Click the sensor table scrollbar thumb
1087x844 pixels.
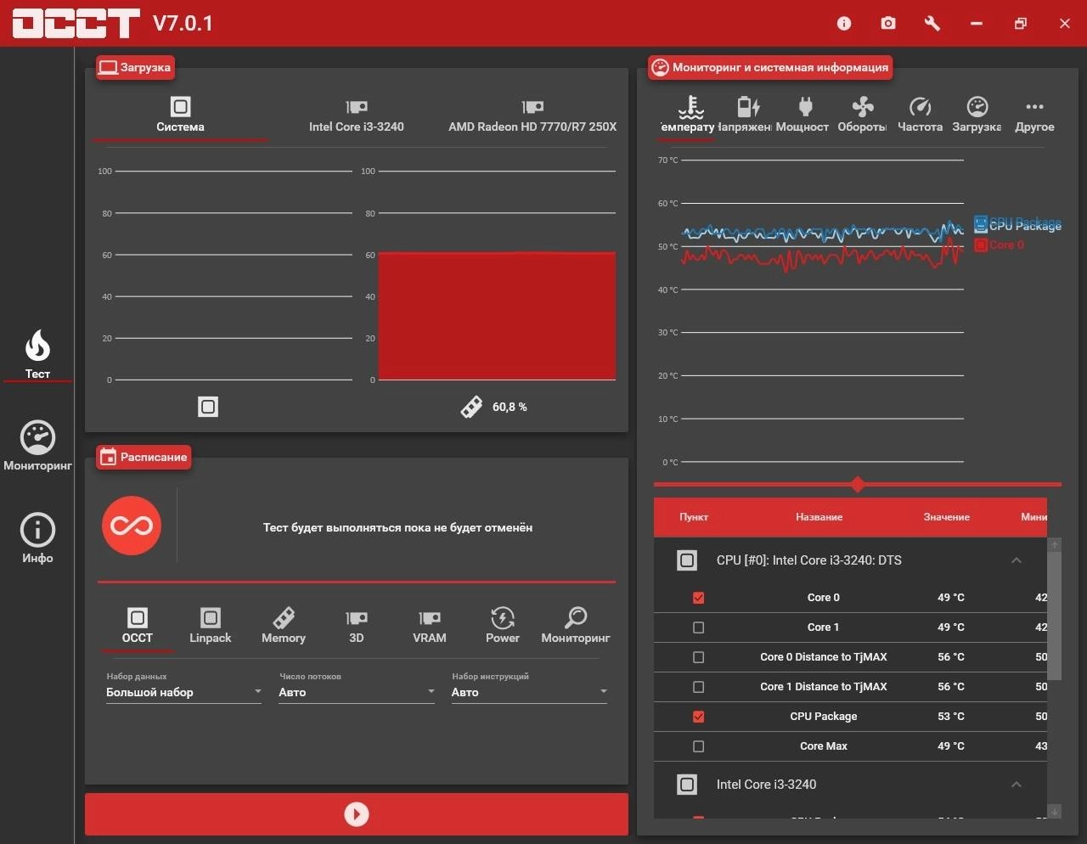click(x=1055, y=616)
